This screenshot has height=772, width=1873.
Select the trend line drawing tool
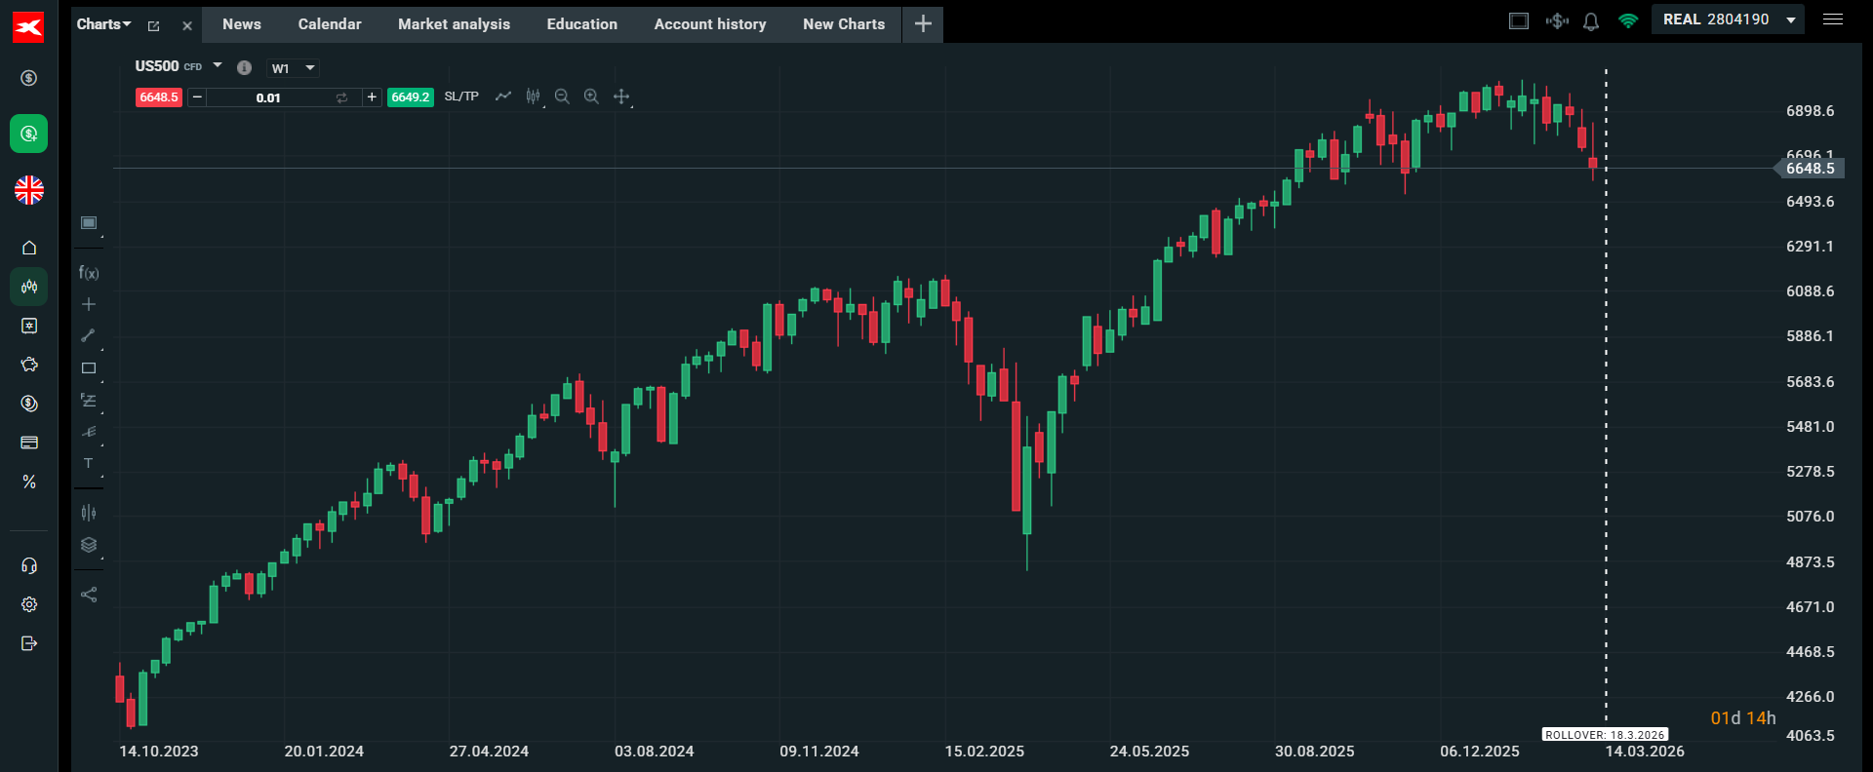[x=88, y=335]
